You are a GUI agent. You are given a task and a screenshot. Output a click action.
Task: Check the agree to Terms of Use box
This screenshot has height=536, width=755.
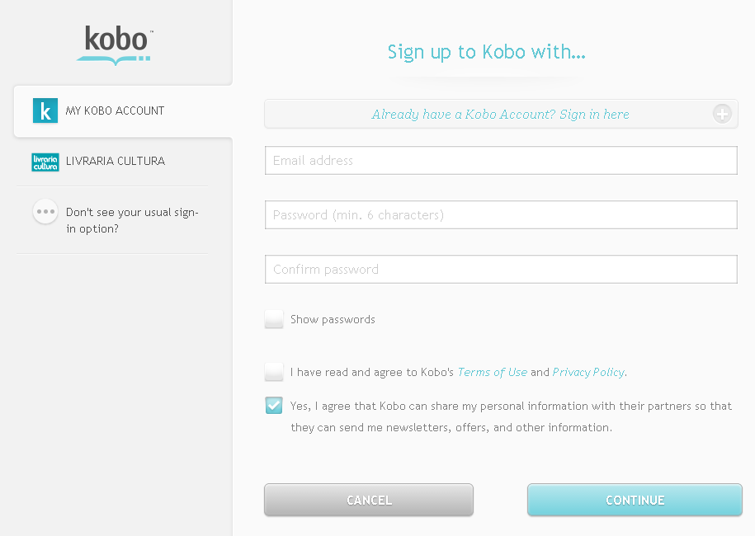click(x=274, y=372)
